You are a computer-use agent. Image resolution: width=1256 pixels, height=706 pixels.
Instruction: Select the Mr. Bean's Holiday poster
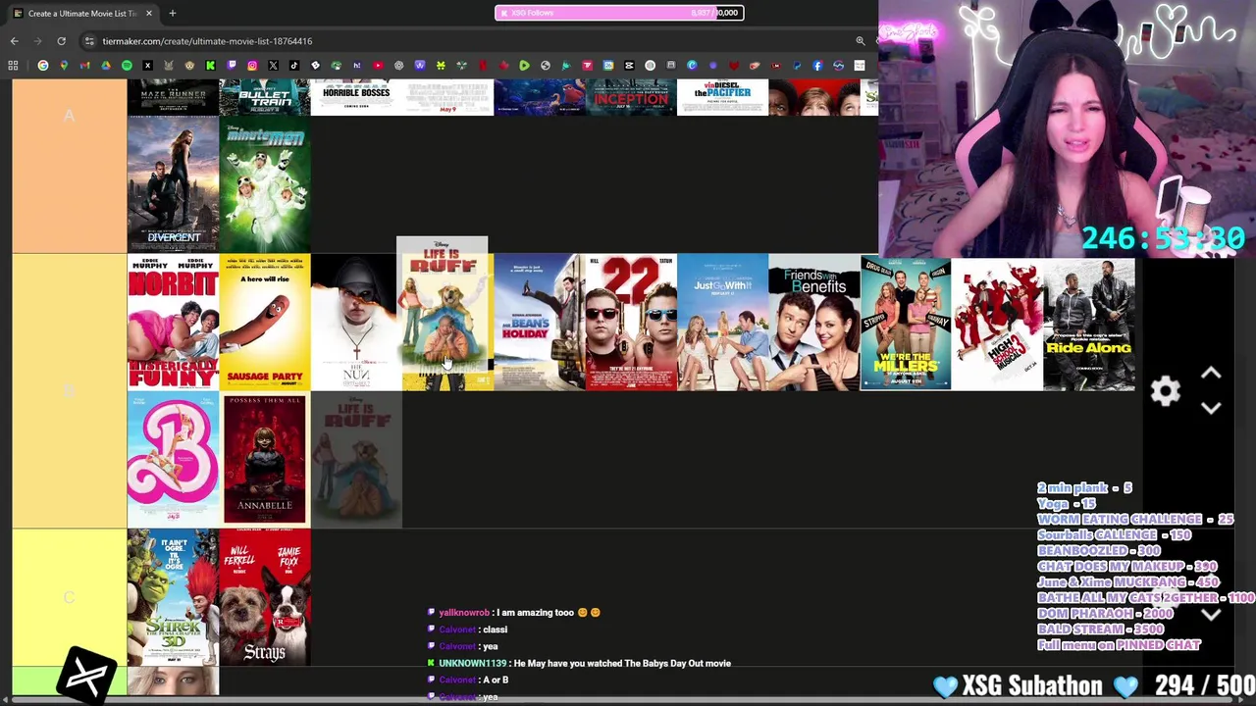[539, 322]
